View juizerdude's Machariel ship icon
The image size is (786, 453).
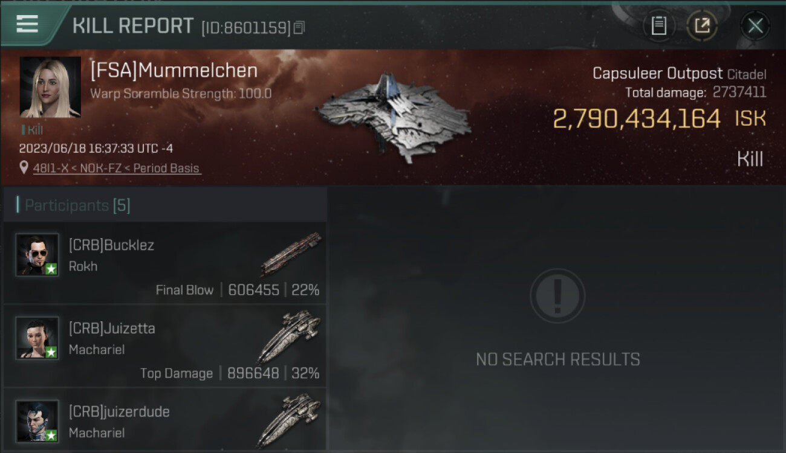[290, 419]
